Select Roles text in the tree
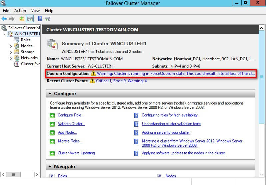 click(x=26, y=40)
